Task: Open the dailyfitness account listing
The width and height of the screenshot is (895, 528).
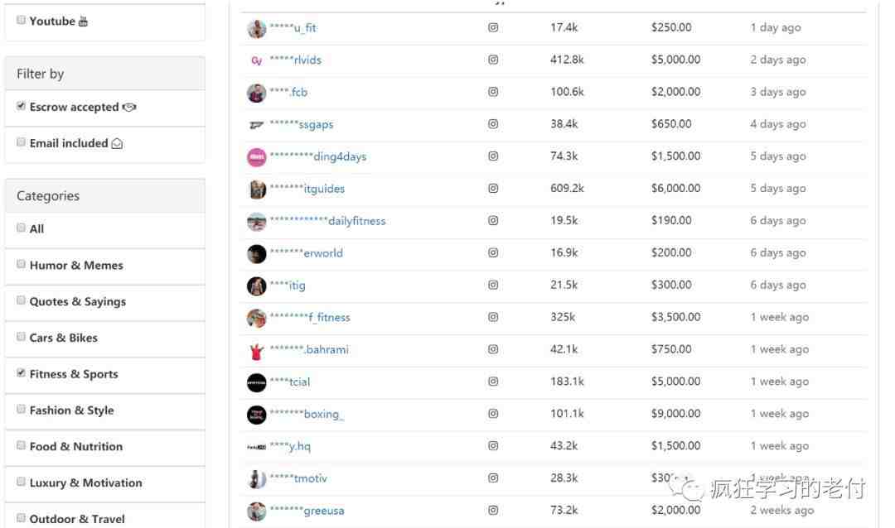Action: tap(327, 221)
